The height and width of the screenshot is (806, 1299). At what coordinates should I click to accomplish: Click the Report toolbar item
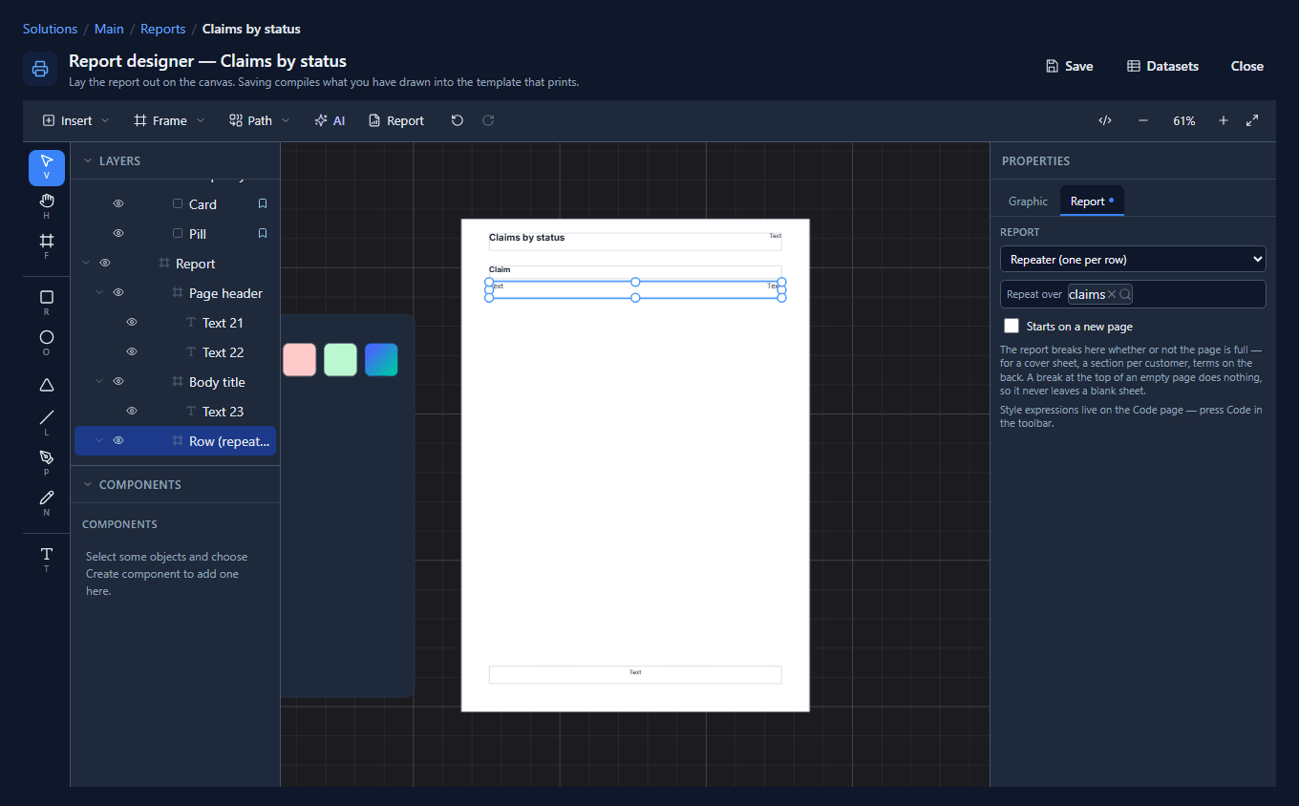pyautogui.click(x=396, y=120)
